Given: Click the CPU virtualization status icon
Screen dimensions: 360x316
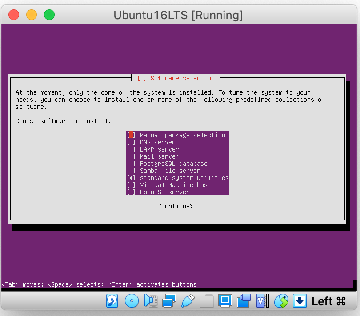Looking at the screenshot, I should (262, 301).
